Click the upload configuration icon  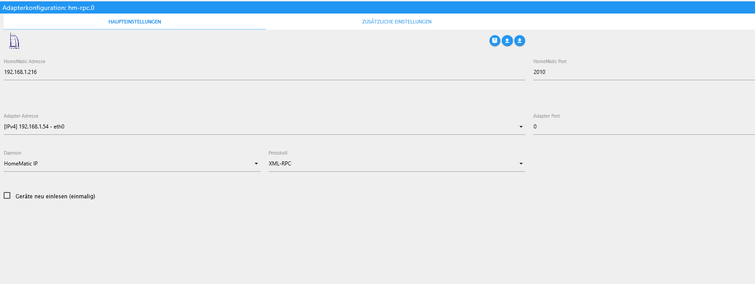tap(507, 41)
